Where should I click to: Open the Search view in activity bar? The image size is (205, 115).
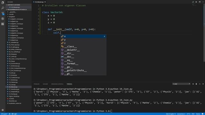point(3,8)
